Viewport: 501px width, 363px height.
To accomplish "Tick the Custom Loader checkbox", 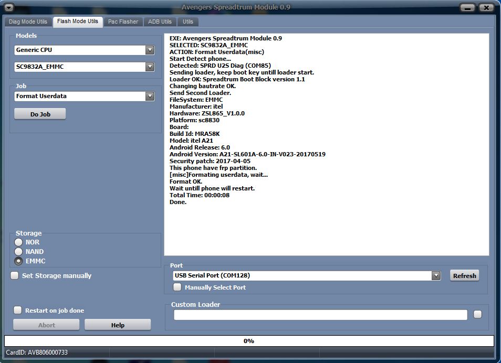I will [x=478, y=314].
